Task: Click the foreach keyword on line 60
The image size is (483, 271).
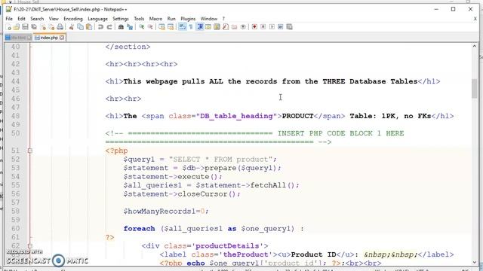Action: click(139, 228)
